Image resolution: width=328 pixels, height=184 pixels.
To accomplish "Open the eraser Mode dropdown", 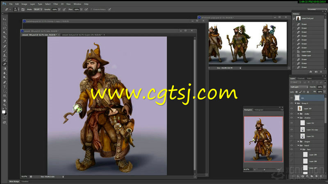I will (38, 9).
